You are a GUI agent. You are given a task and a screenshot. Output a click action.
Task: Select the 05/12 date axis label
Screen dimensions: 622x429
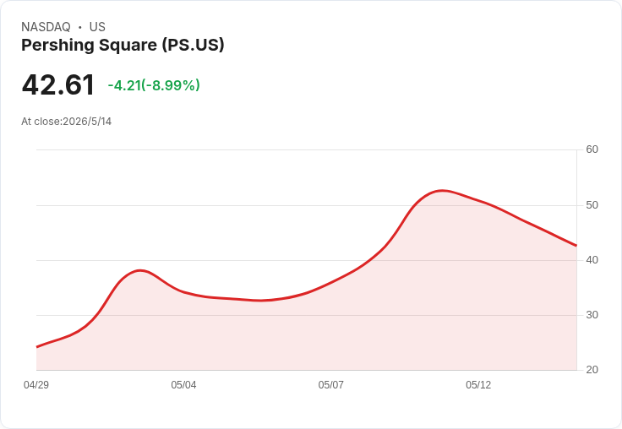478,385
